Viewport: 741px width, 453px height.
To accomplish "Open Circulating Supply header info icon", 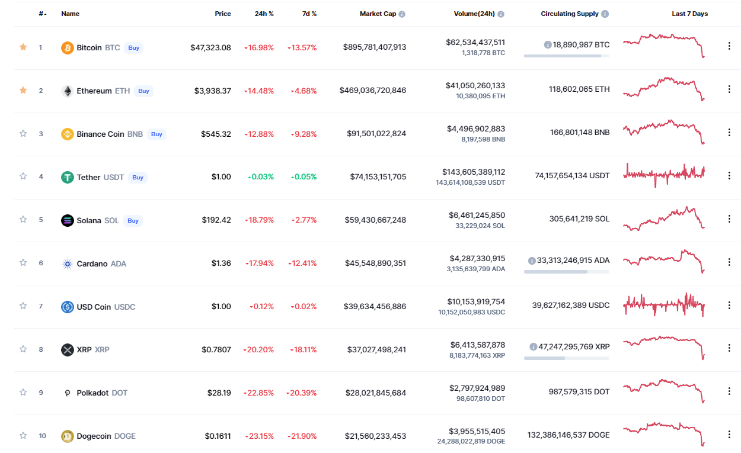I will [605, 14].
